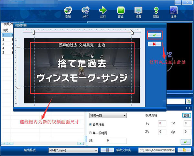Image resolution: width=194 pixels, height=156 pixels.
Task: Open the 输出格式 MP4 dropdown
Action: pos(73,150)
